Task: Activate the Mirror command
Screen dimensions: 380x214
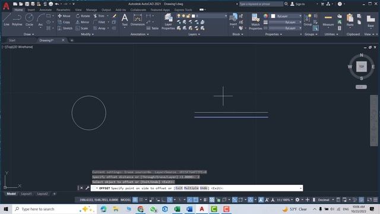Action: pos(83,22)
